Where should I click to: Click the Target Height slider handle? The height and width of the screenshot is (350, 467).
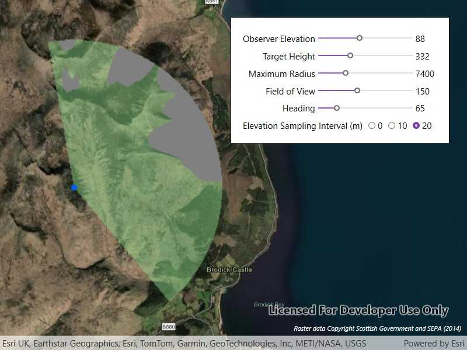click(350, 56)
